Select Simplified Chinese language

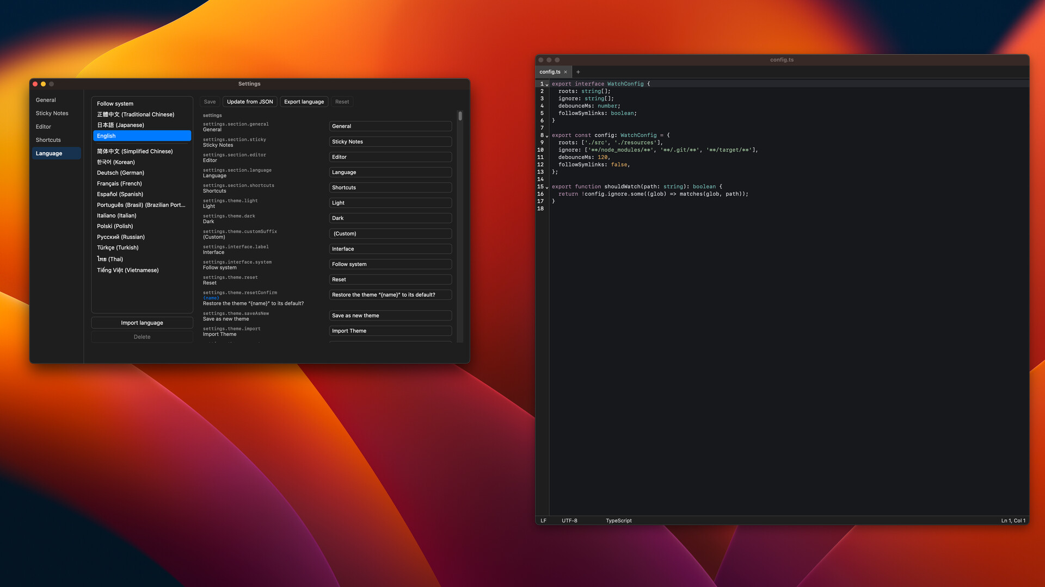click(142, 151)
